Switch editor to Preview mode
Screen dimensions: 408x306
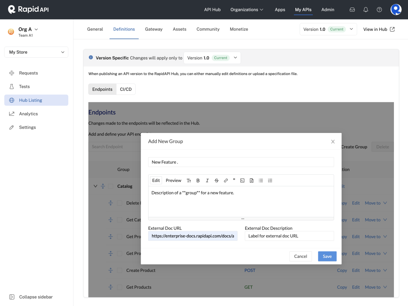[x=173, y=180]
